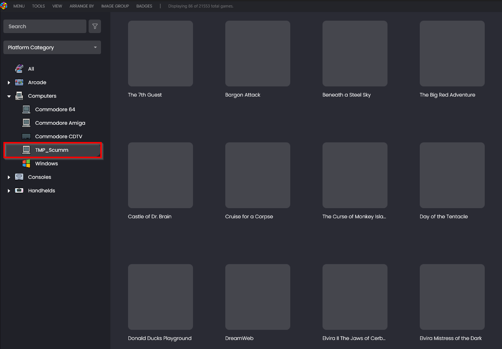Click 'Donald Ducks Playground' title text
Image resolution: width=502 pixels, height=349 pixels.
pyautogui.click(x=160, y=338)
